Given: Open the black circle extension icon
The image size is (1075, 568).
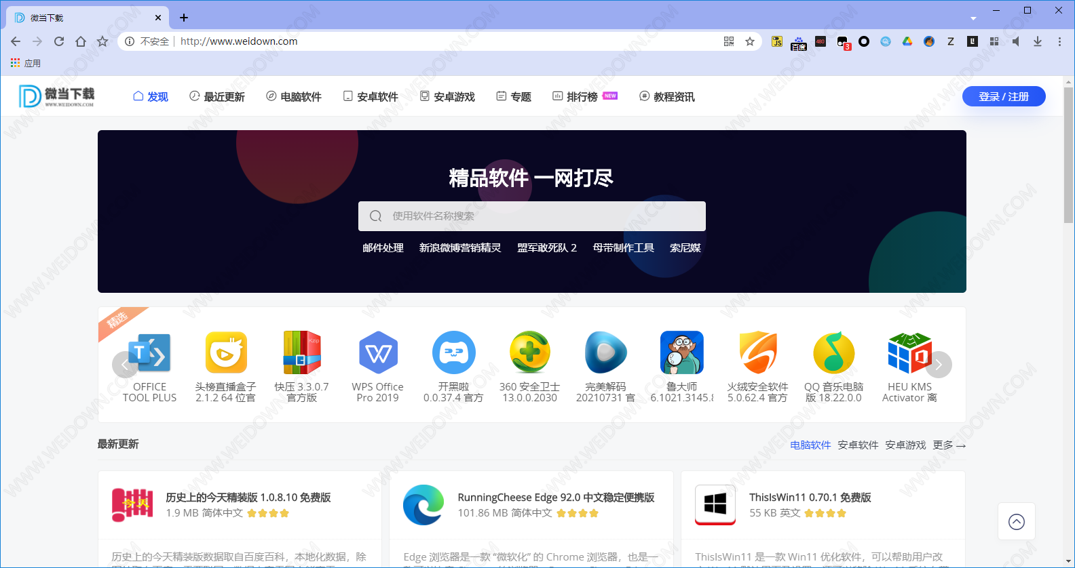Looking at the screenshot, I should point(864,41).
